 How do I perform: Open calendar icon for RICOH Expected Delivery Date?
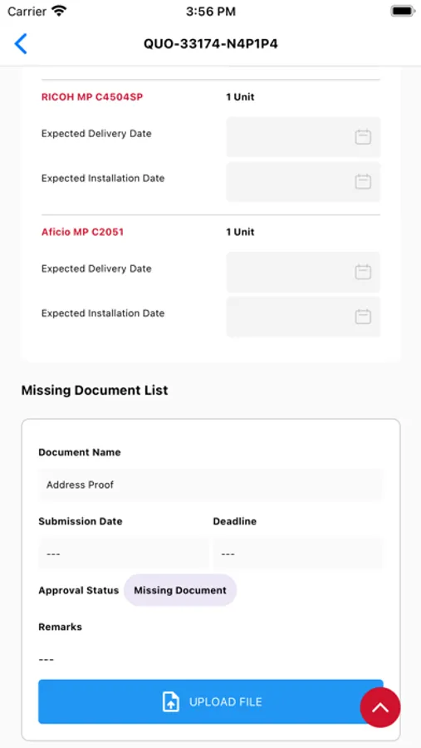pos(363,137)
